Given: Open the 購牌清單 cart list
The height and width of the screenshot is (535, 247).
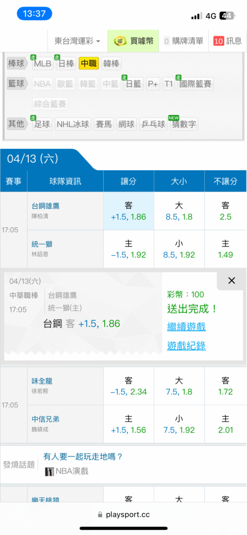Looking at the screenshot, I should click(x=183, y=41).
